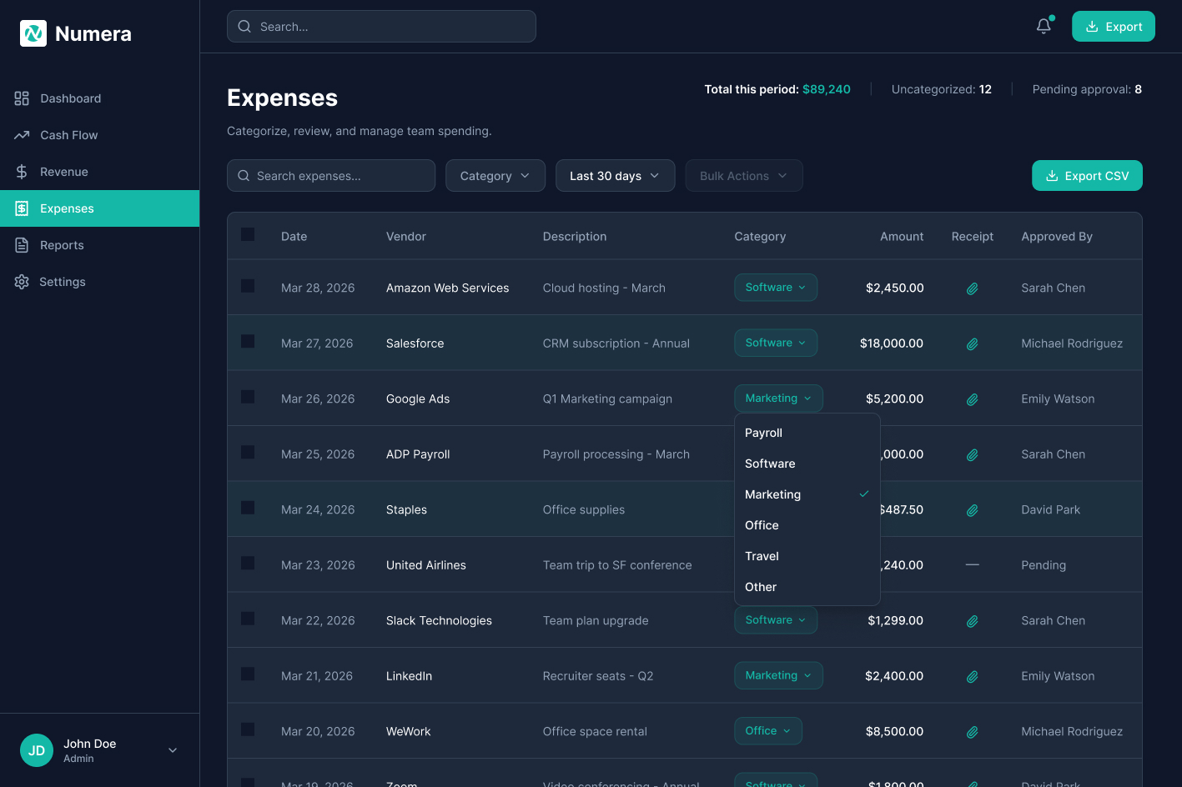This screenshot has height=787, width=1182.
Task: Choose Office in the category menu
Action: coord(807,525)
